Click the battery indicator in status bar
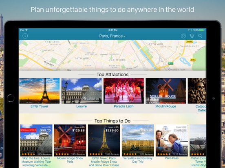 click(202, 30)
